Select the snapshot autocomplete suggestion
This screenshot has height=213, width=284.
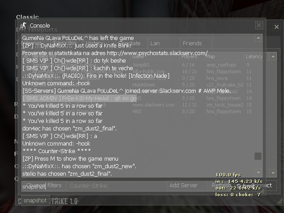(35, 201)
